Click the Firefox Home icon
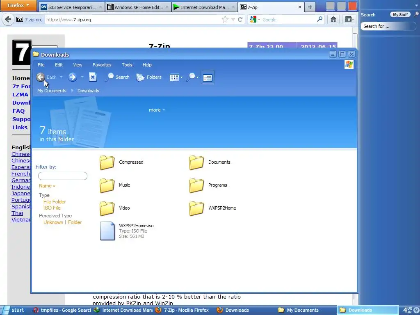Screen dimensions: 420x315 coord(333,19)
